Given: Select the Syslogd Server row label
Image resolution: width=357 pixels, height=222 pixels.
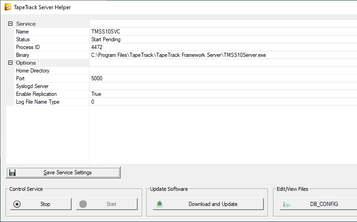Looking at the screenshot, I should click(x=32, y=86).
